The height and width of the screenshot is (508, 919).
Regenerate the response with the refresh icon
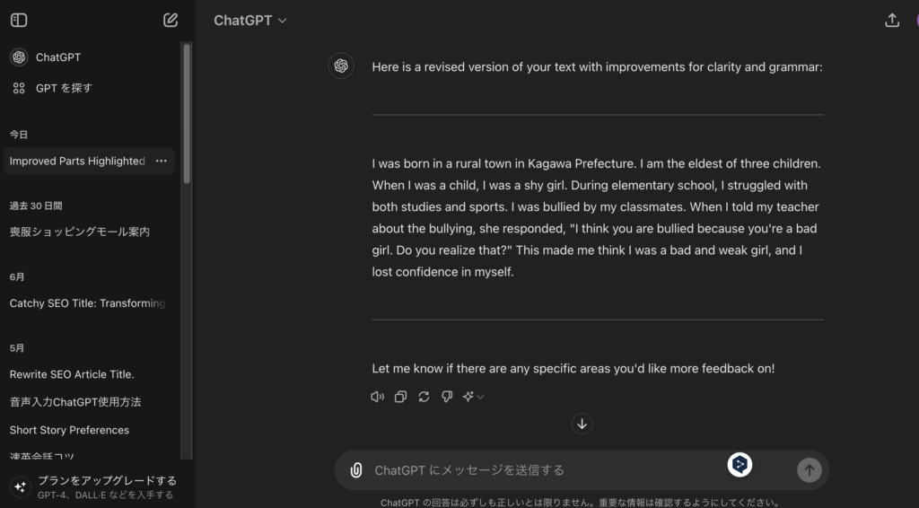click(x=424, y=397)
